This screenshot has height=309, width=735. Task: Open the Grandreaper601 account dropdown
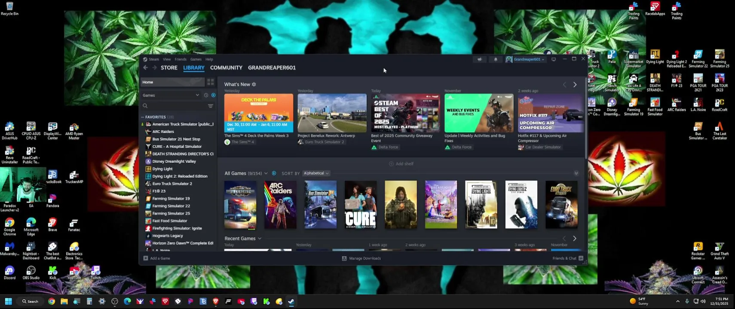pyautogui.click(x=525, y=60)
